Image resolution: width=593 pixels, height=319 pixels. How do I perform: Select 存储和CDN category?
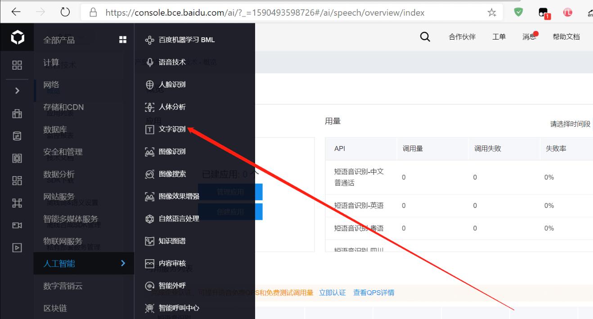coord(63,107)
